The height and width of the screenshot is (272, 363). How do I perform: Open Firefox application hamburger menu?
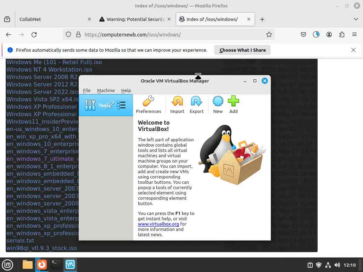[354, 34]
